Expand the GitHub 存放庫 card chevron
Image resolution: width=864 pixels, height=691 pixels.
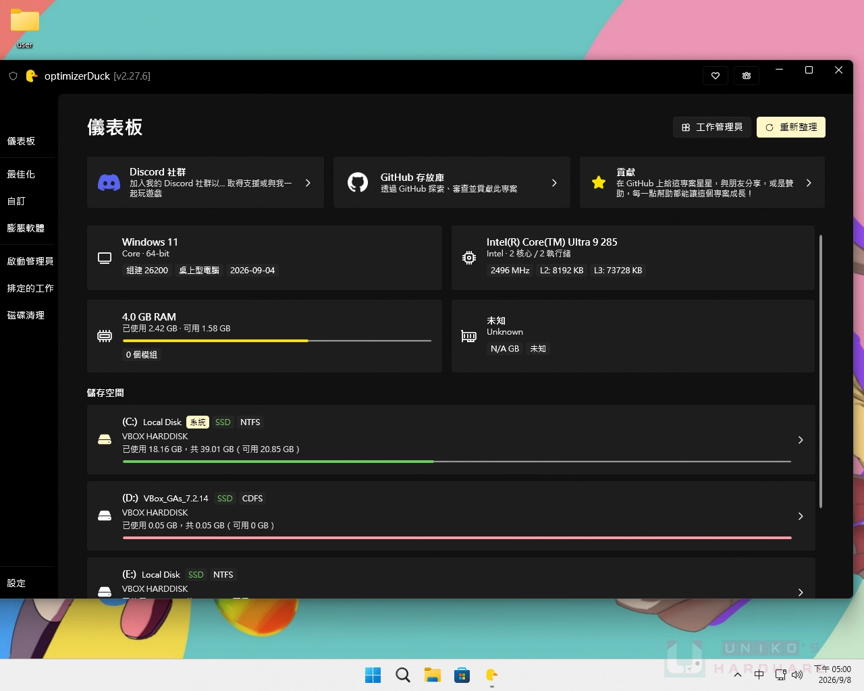[554, 183]
